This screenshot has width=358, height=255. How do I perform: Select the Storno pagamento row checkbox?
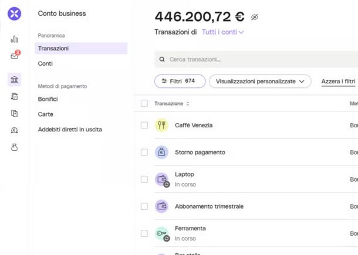(144, 152)
